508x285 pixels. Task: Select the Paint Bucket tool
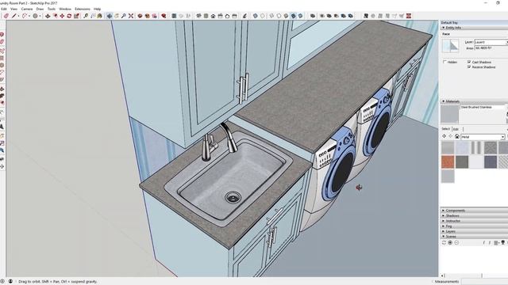[x=100, y=16]
